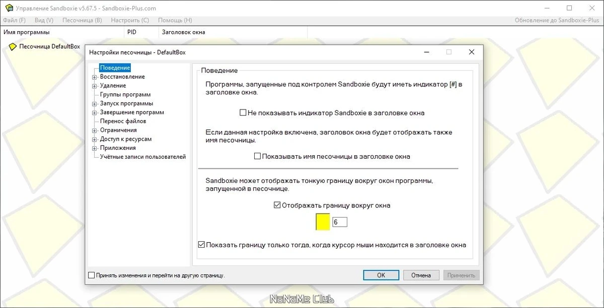This screenshot has height=308, width=604.
Task: Expand the Восстановление tree node
Action: 94,77
